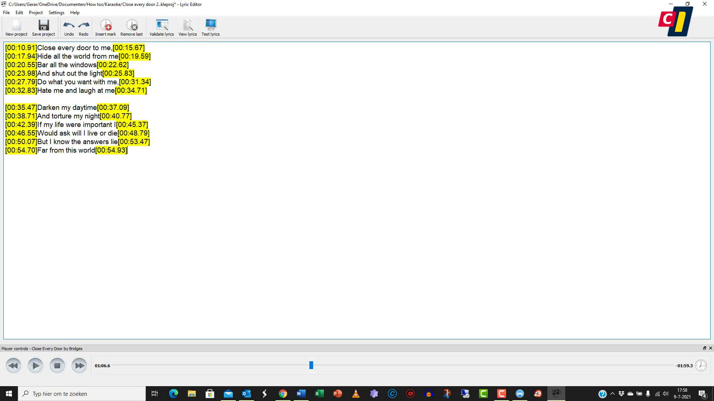Open the Windows notification center
This screenshot has height=401, width=714.
pos(703,394)
